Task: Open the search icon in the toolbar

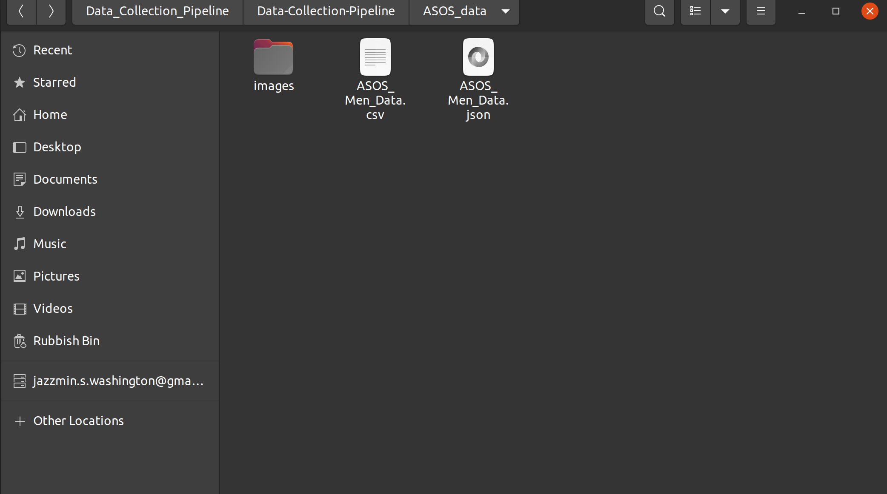Action: coord(659,11)
